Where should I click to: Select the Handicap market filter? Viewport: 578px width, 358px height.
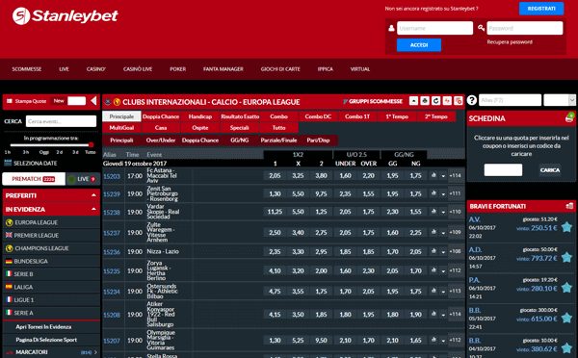click(x=200, y=116)
